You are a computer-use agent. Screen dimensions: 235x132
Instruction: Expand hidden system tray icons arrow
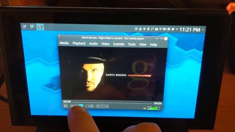pyautogui.click(x=177, y=29)
